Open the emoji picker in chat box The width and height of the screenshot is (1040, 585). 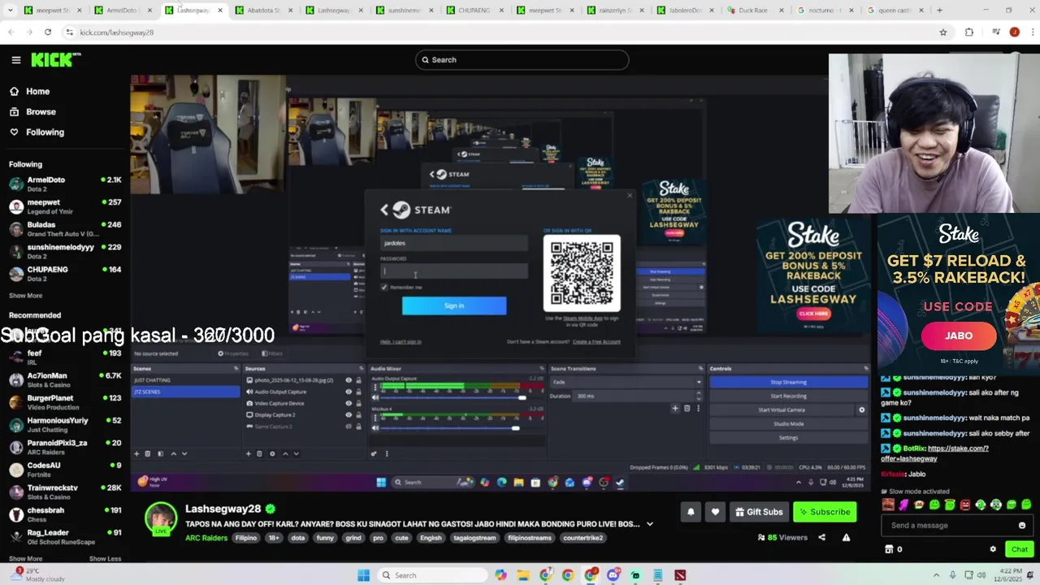pyautogui.click(x=1022, y=526)
